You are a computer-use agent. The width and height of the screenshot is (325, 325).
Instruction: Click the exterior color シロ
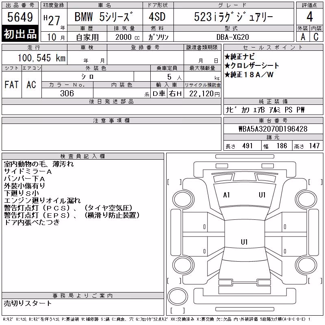(87, 77)
